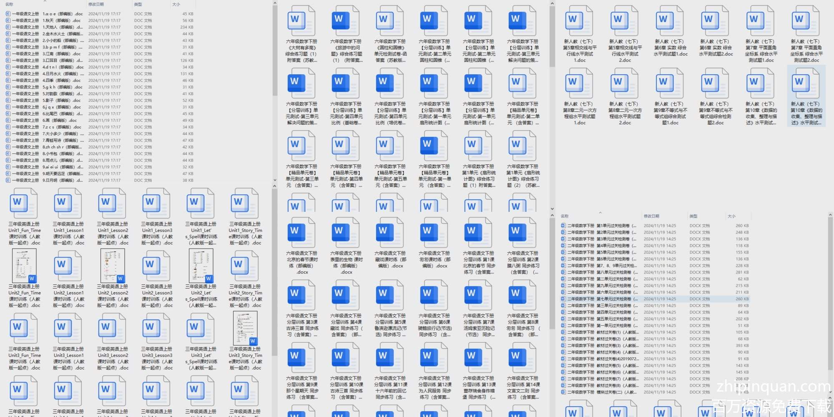834x417 pixels.
Task: Click 六年级数学下册《大树有多高》file icon
Action: coord(301,21)
